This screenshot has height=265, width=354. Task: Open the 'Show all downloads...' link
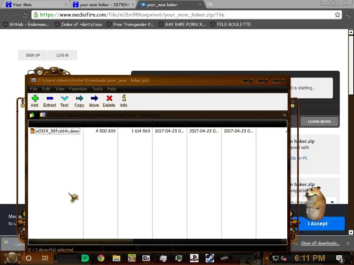pyautogui.click(x=320, y=243)
